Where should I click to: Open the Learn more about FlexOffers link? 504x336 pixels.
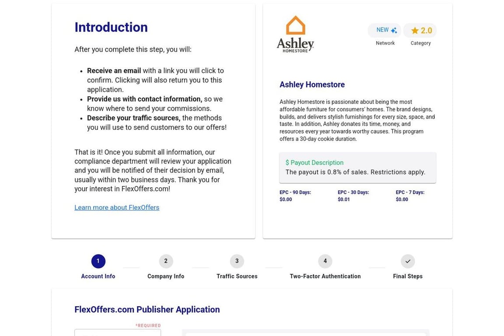(117, 207)
